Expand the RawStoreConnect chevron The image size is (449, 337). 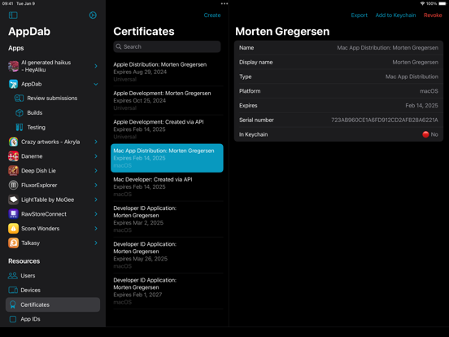[96, 214]
